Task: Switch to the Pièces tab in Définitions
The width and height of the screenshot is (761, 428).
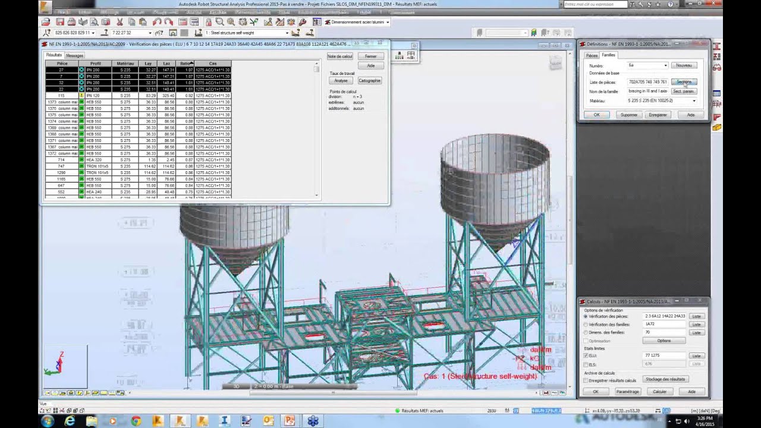Action: coord(592,55)
